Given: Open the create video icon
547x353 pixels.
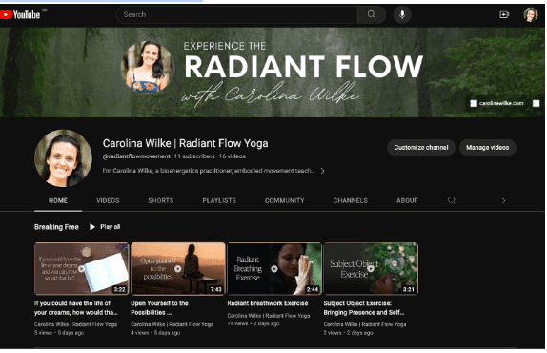Looking at the screenshot, I should pyautogui.click(x=504, y=14).
